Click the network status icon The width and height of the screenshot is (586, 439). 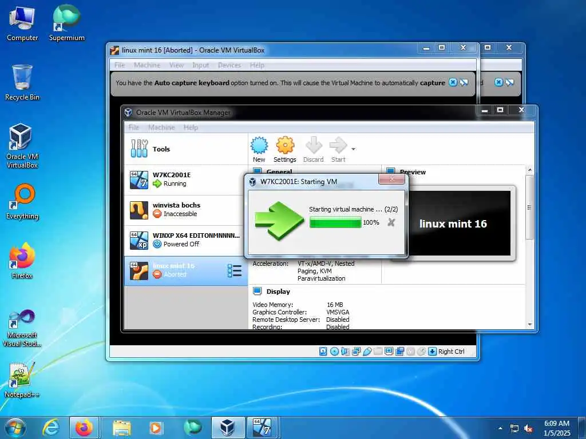pyautogui.click(x=356, y=352)
